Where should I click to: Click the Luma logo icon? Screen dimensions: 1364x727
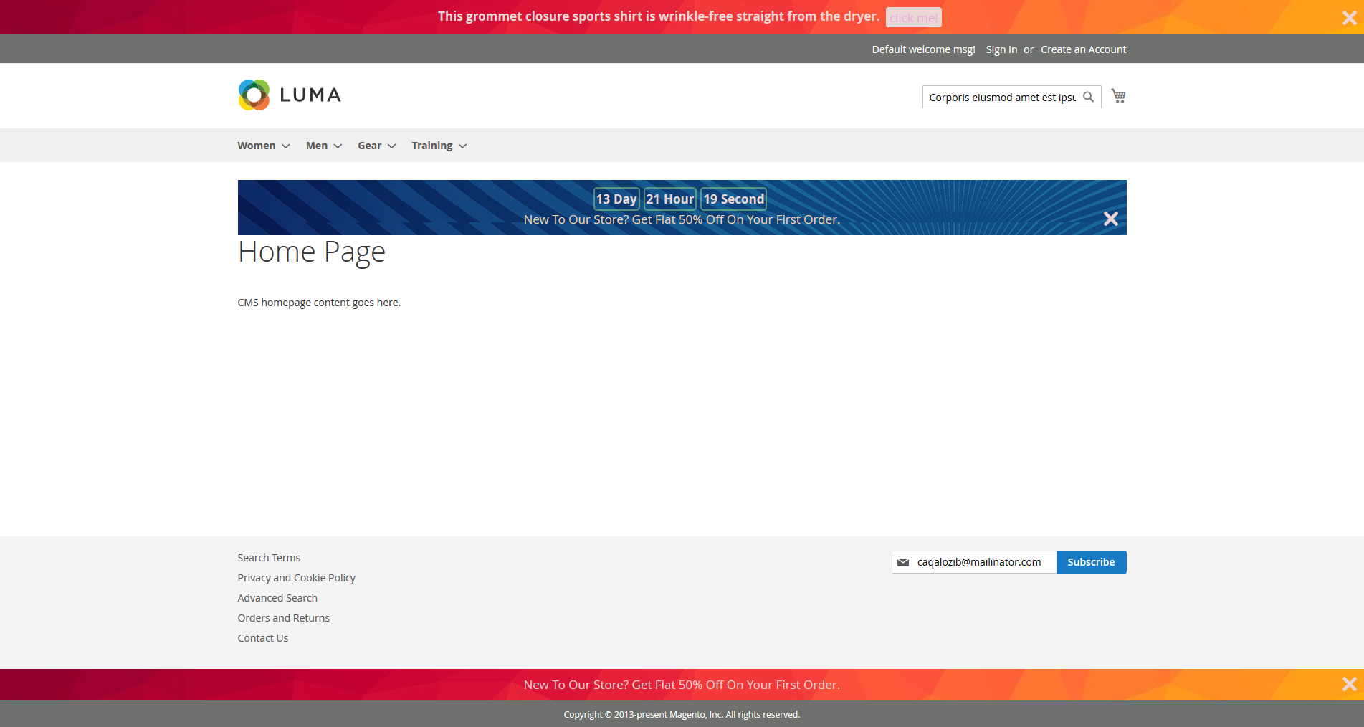[254, 95]
